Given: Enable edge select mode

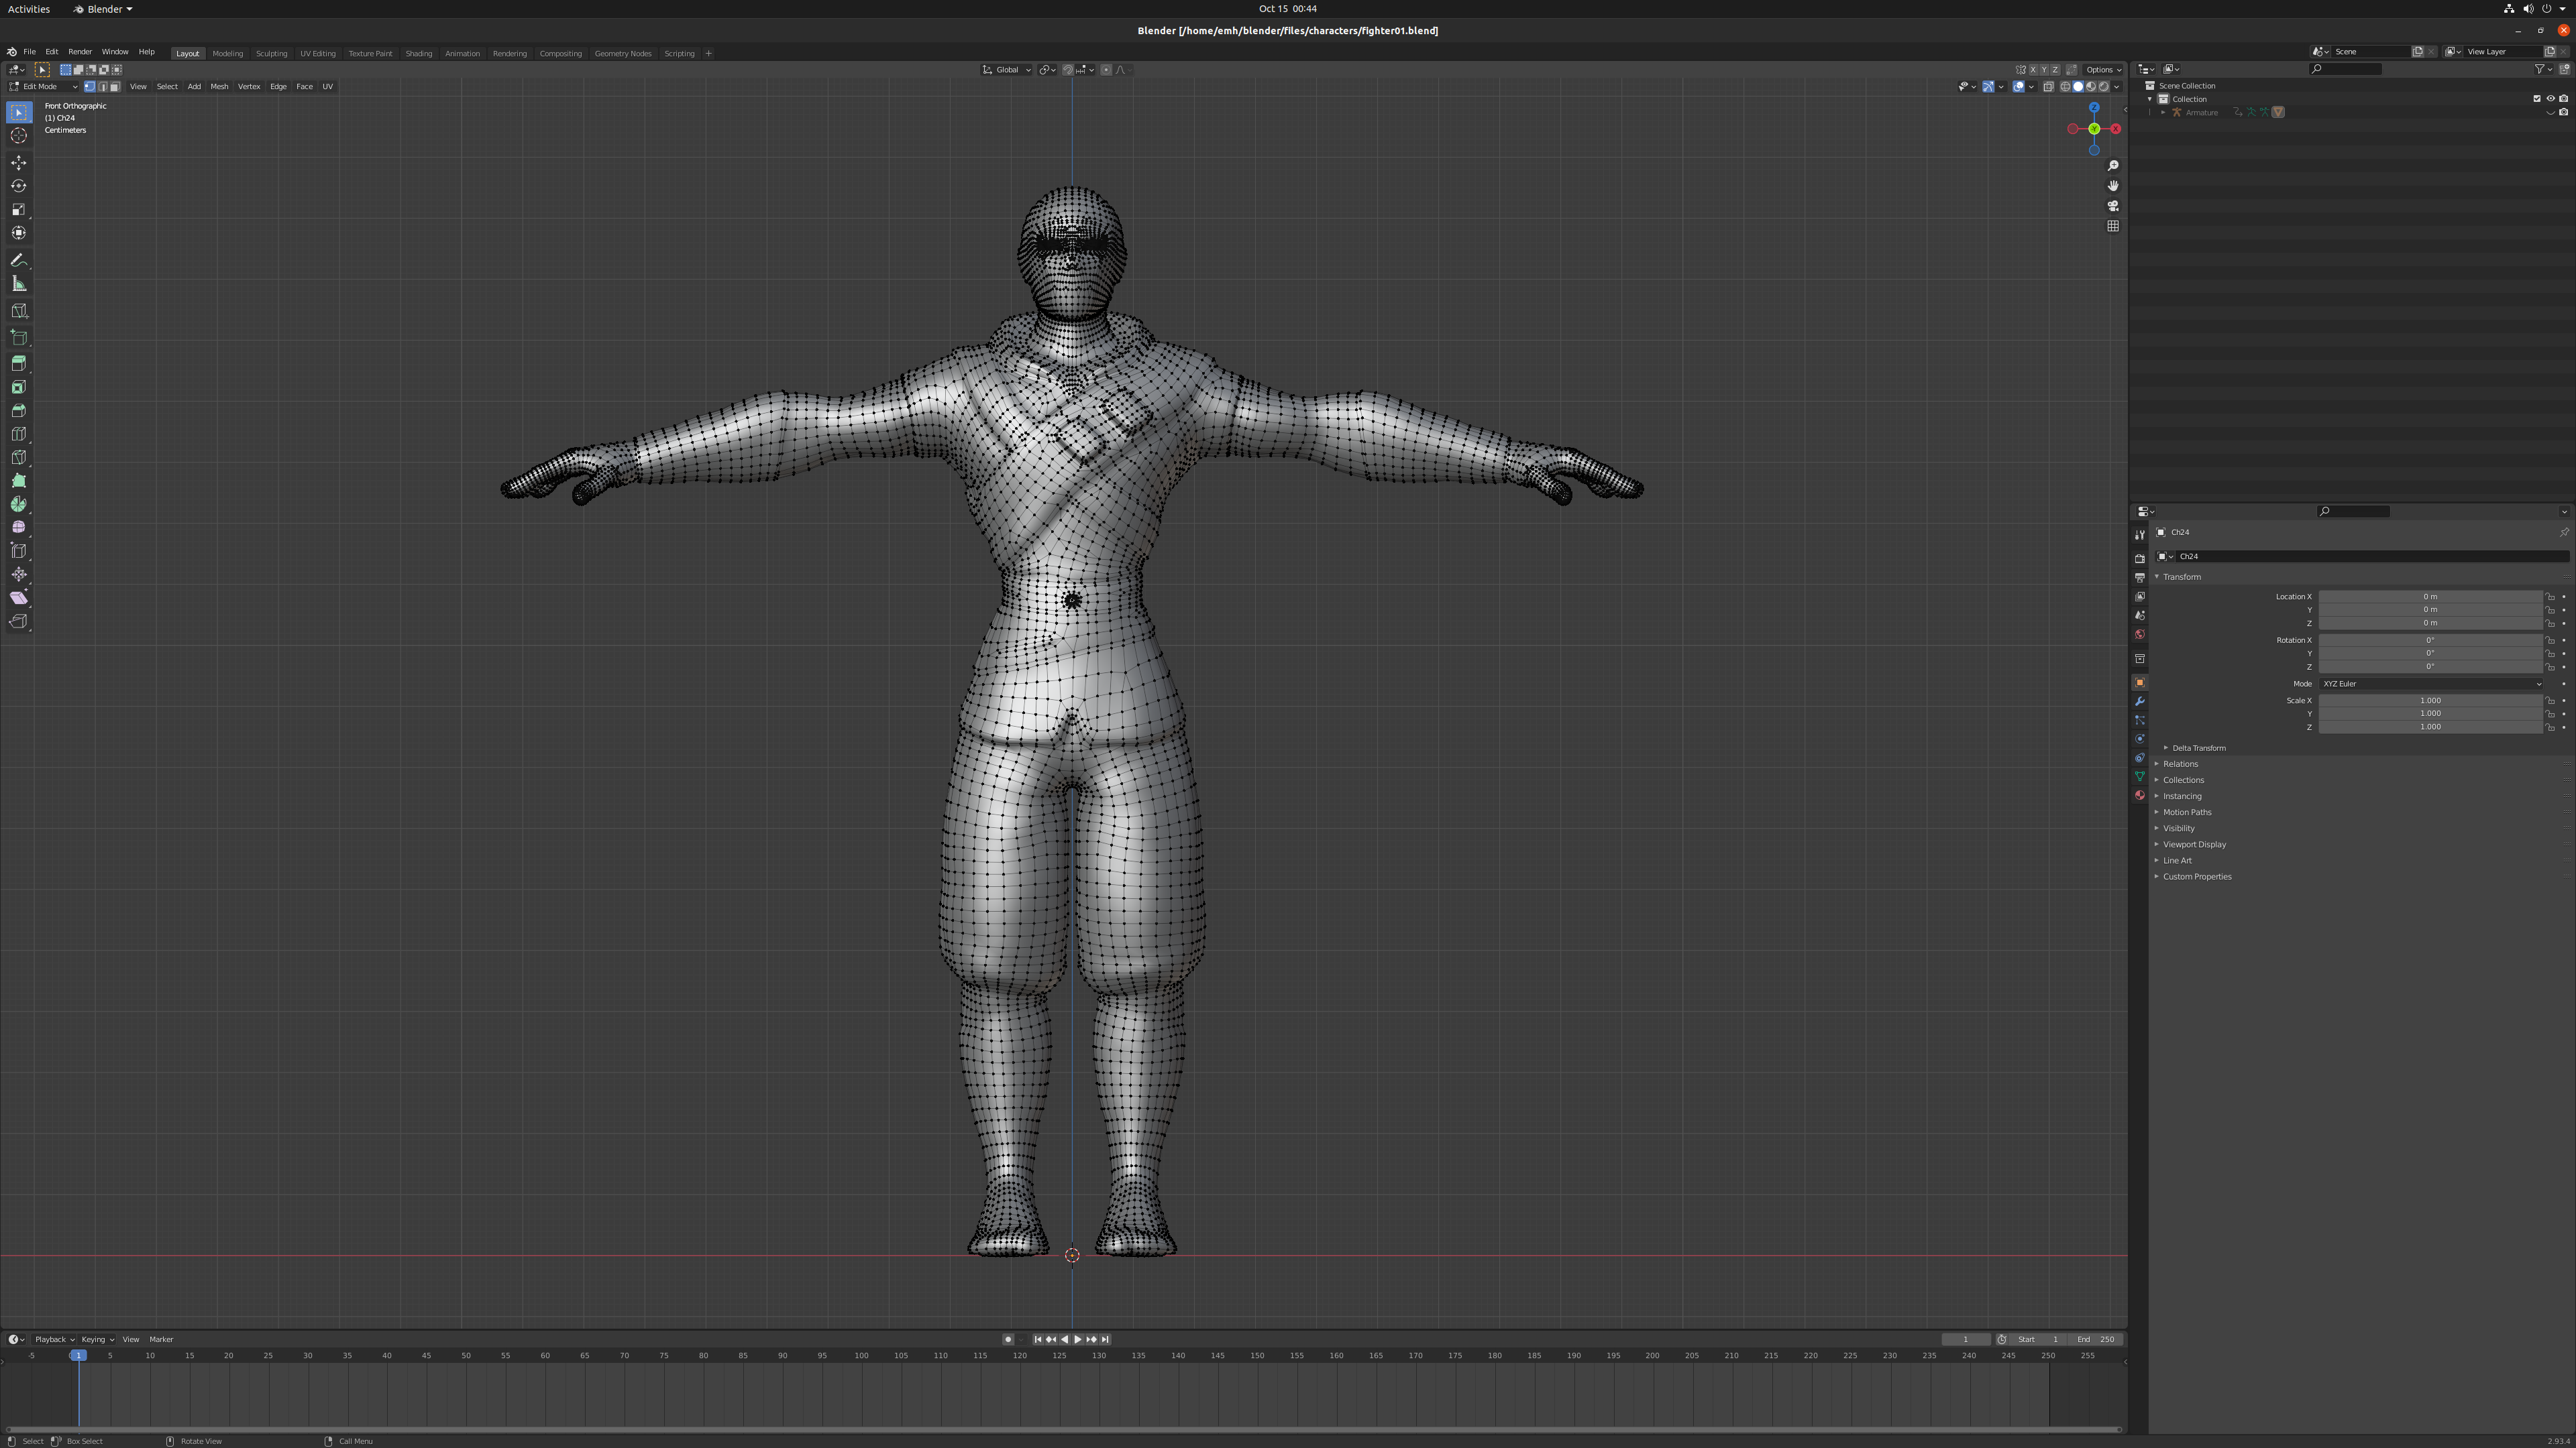Looking at the screenshot, I should coord(102,87).
